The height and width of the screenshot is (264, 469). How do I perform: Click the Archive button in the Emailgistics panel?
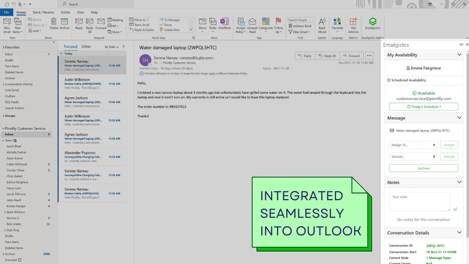(424, 168)
